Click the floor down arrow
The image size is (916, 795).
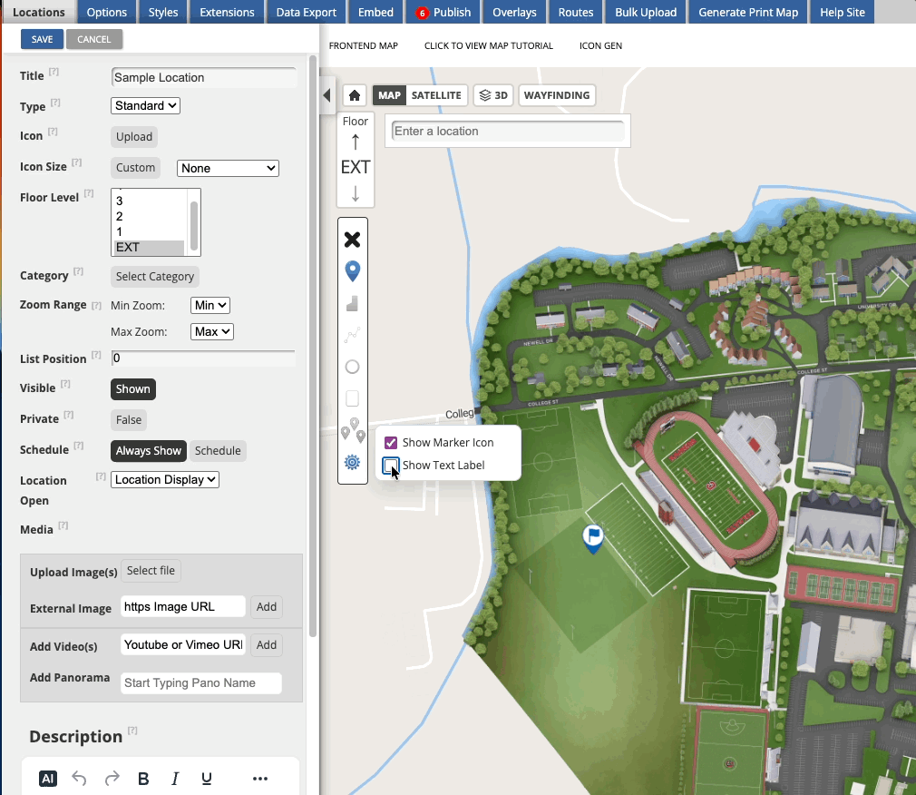356,193
